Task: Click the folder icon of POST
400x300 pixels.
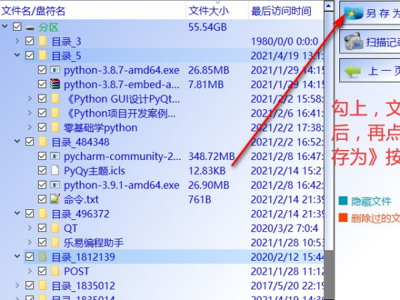Action: tap(55, 271)
